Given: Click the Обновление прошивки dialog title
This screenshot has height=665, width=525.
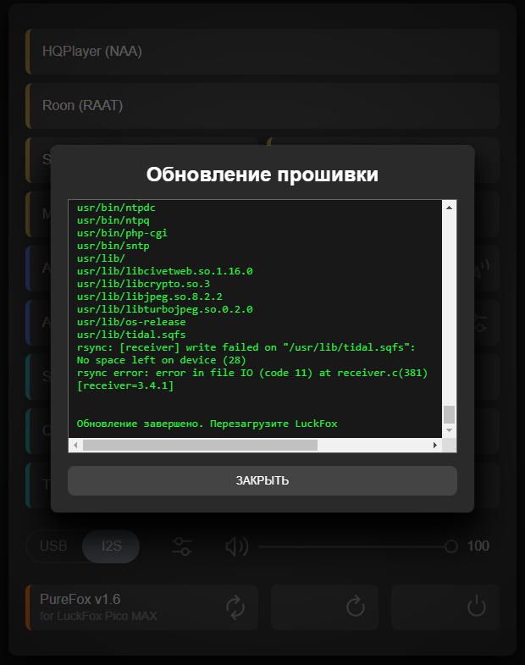Looking at the screenshot, I should click(262, 175).
